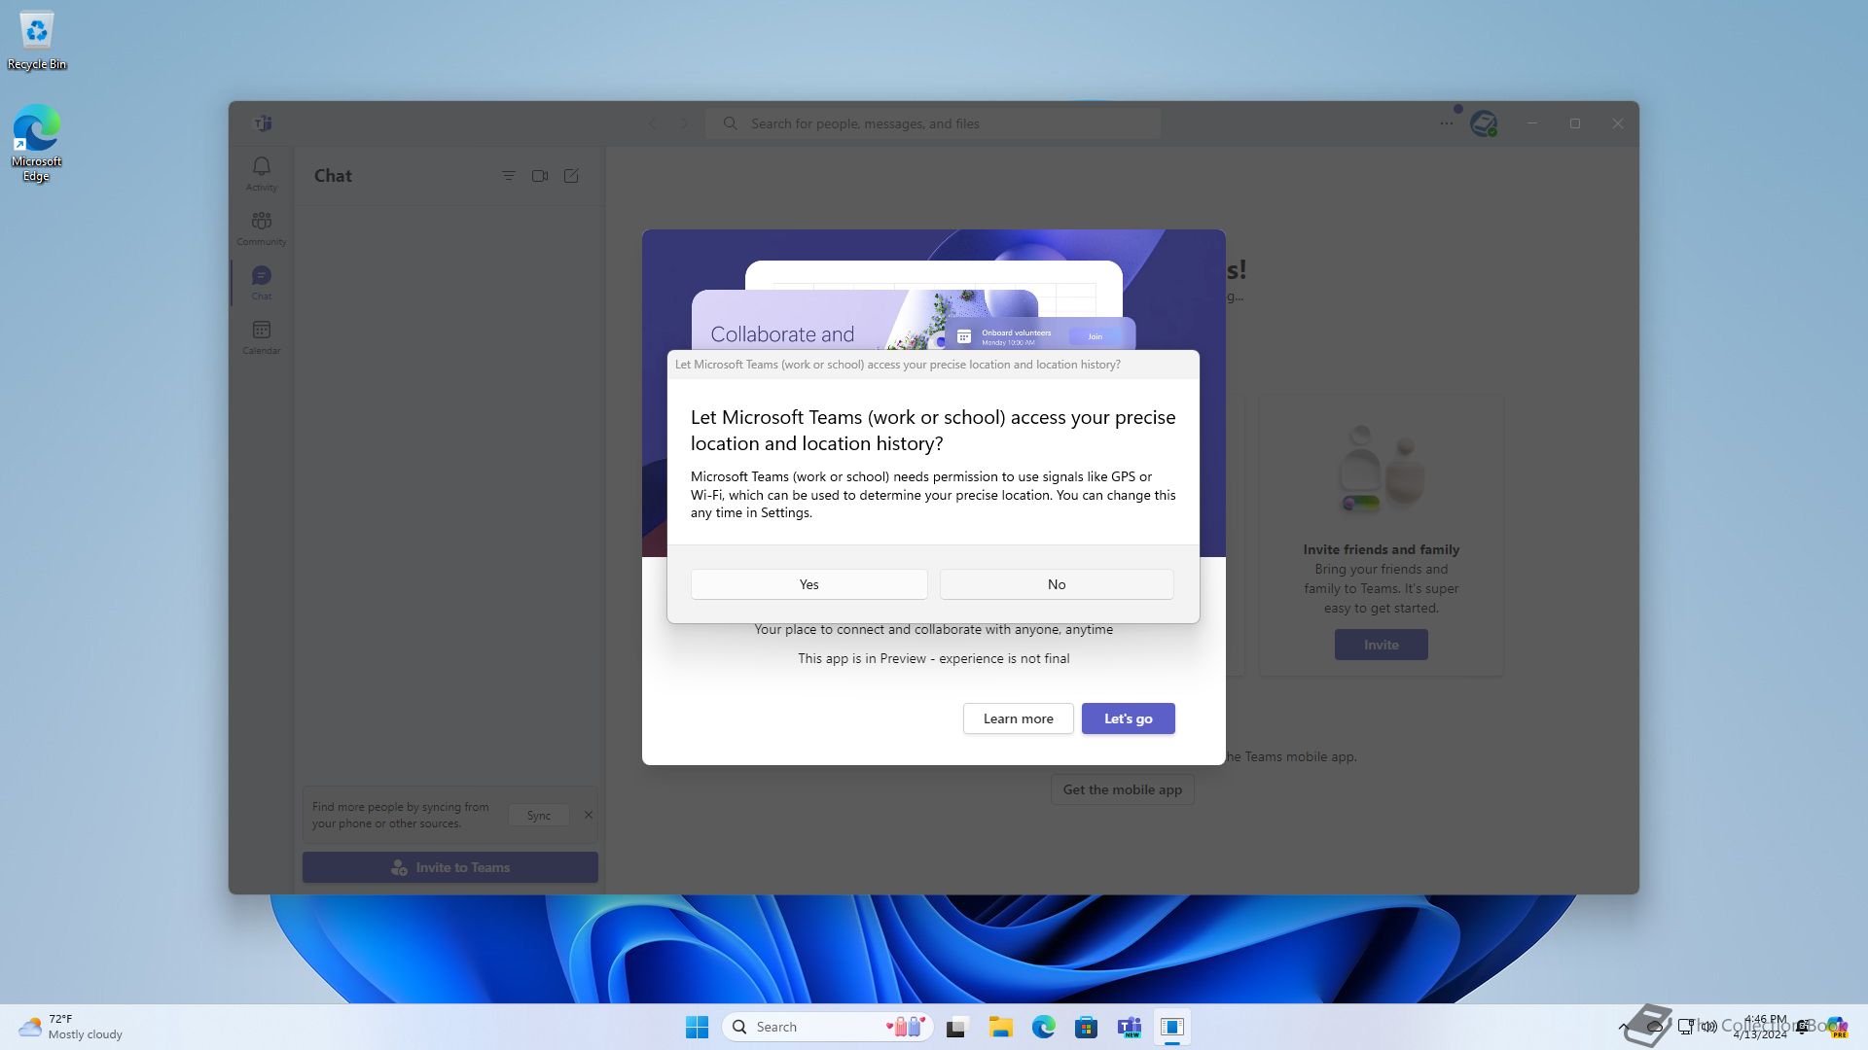Screen dimensions: 1868x1050
Task: Open the Calendar in Teams sidebar
Action: (x=261, y=337)
